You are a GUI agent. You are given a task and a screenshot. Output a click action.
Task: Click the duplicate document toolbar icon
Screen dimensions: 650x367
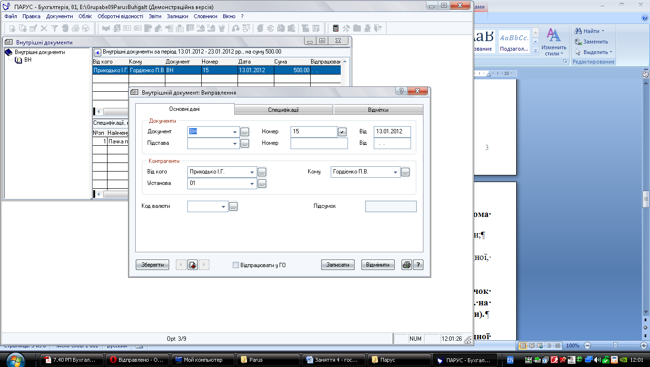click(22, 28)
